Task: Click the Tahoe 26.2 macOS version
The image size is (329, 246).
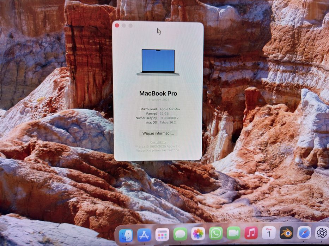Action: tap(167, 122)
